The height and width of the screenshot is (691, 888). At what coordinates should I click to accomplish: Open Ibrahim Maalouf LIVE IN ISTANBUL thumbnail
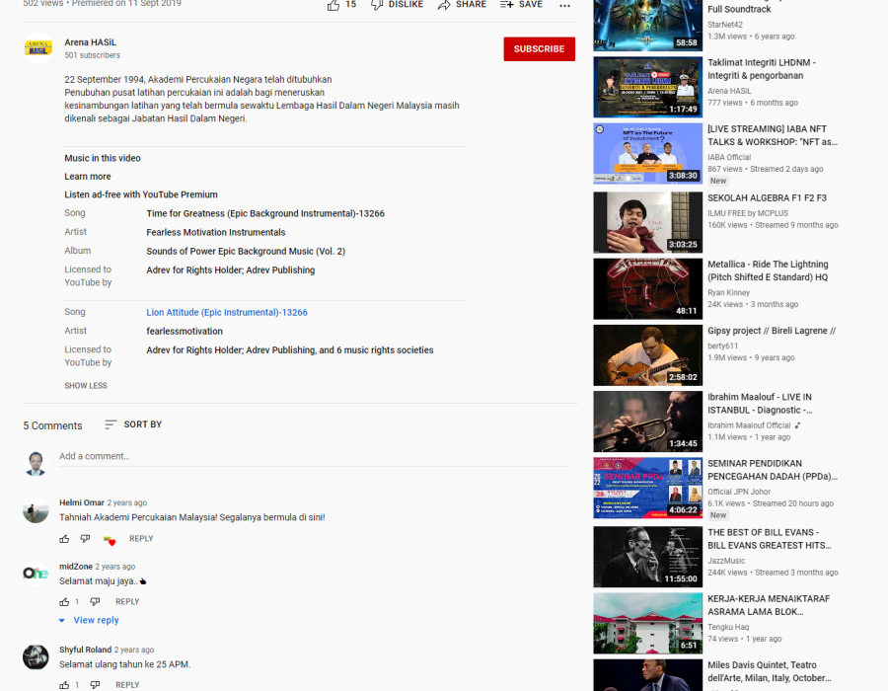(x=648, y=422)
